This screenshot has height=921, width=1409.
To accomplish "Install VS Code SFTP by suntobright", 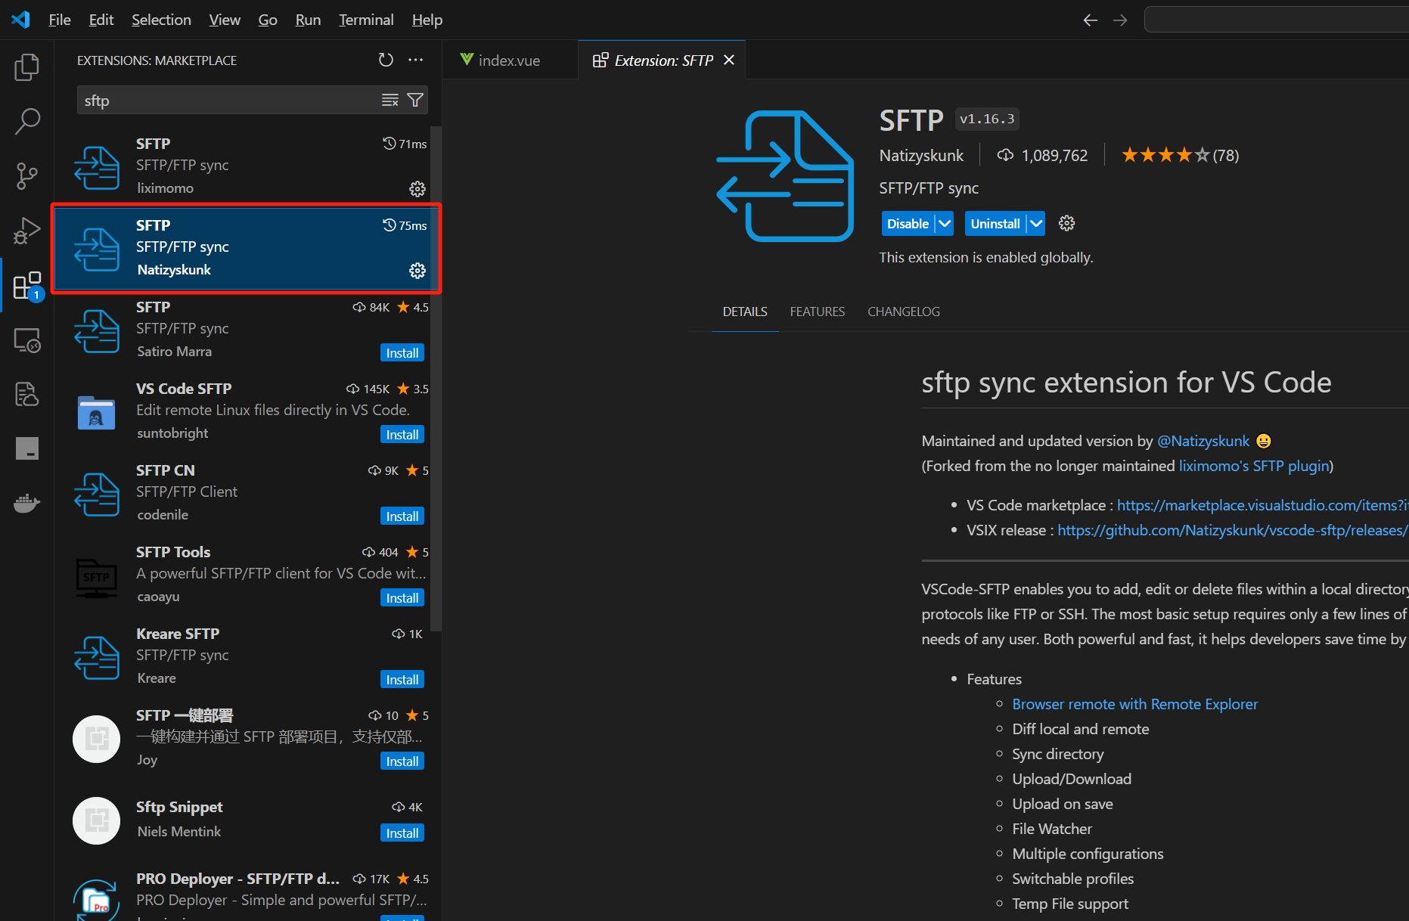I will point(402,434).
